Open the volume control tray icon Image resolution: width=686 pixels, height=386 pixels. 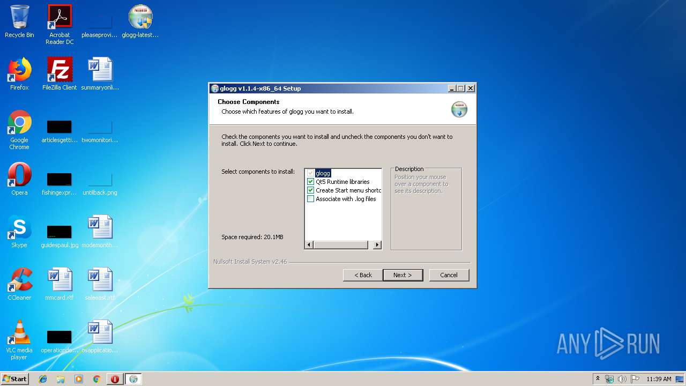[x=622, y=379]
